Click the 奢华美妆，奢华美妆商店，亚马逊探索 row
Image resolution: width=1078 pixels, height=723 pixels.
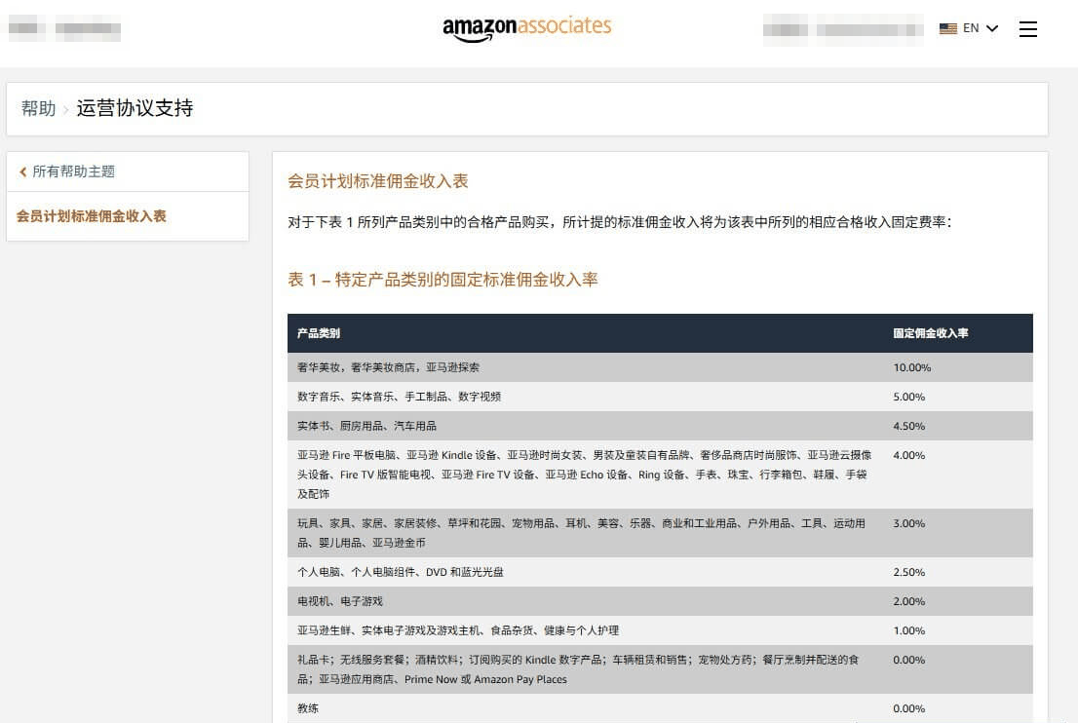pyautogui.click(x=660, y=367)
